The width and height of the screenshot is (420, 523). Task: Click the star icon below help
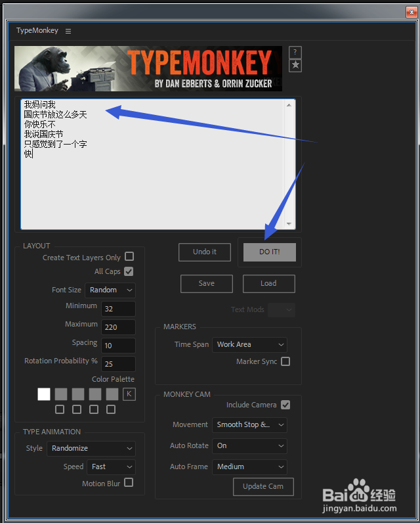[295, 66]
